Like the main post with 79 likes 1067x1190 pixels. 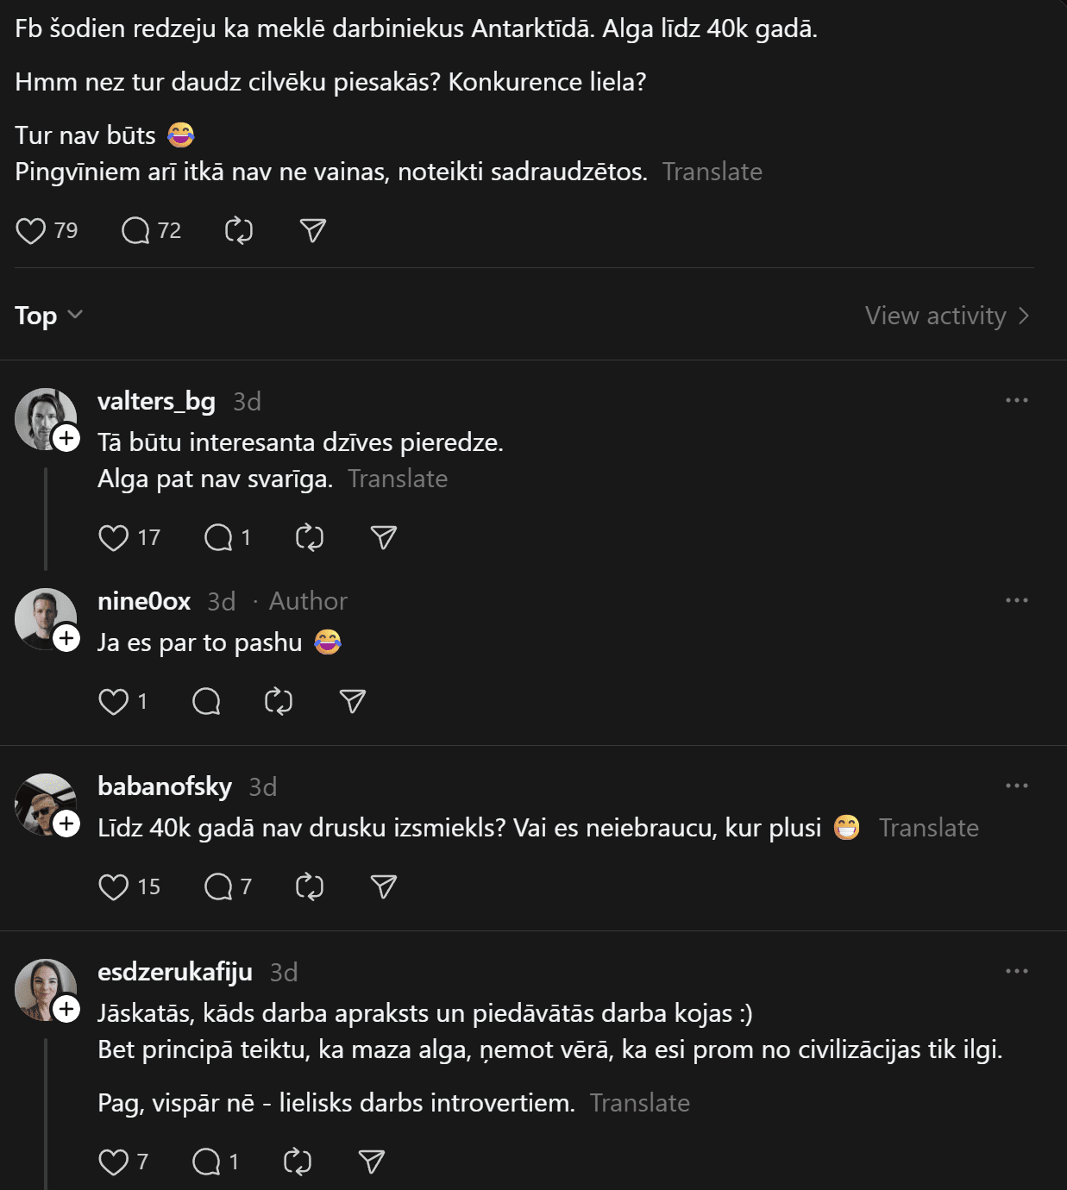pyautogui.click(x=31, y=231)
